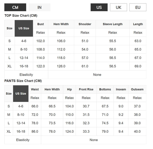The width and height of the screenshot is (153, 149).
Task: Click the Sleeve Length column header
Action: click(x=113, y=24)
